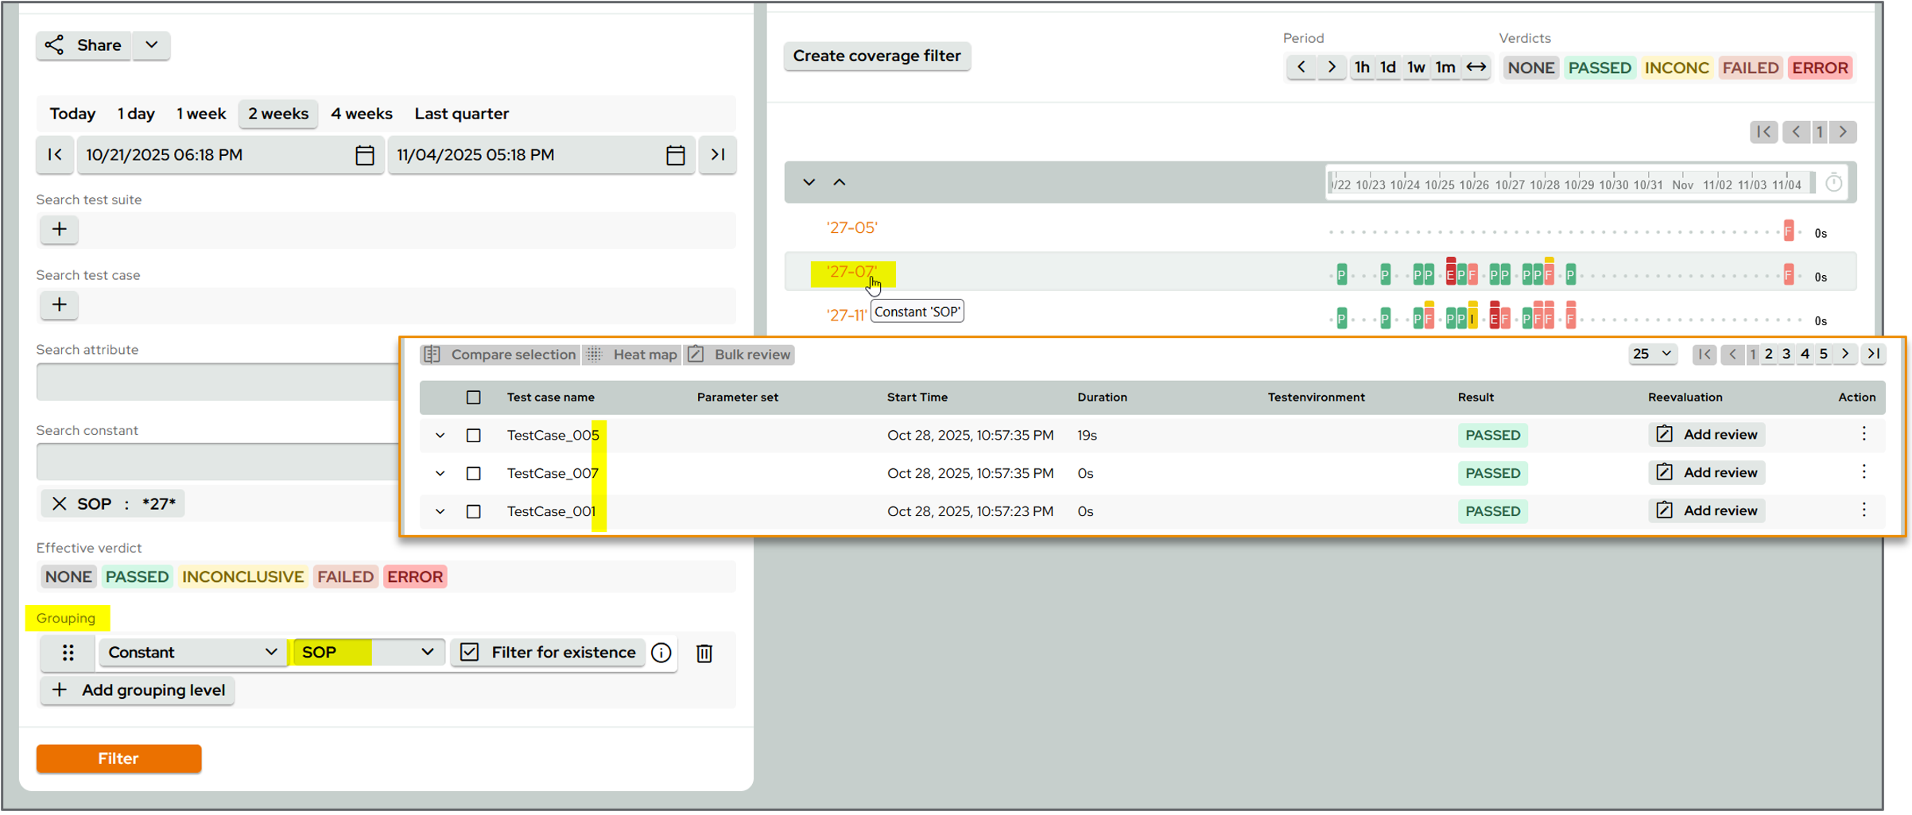Check the select-all checkbox in table header

coord(474,397)
